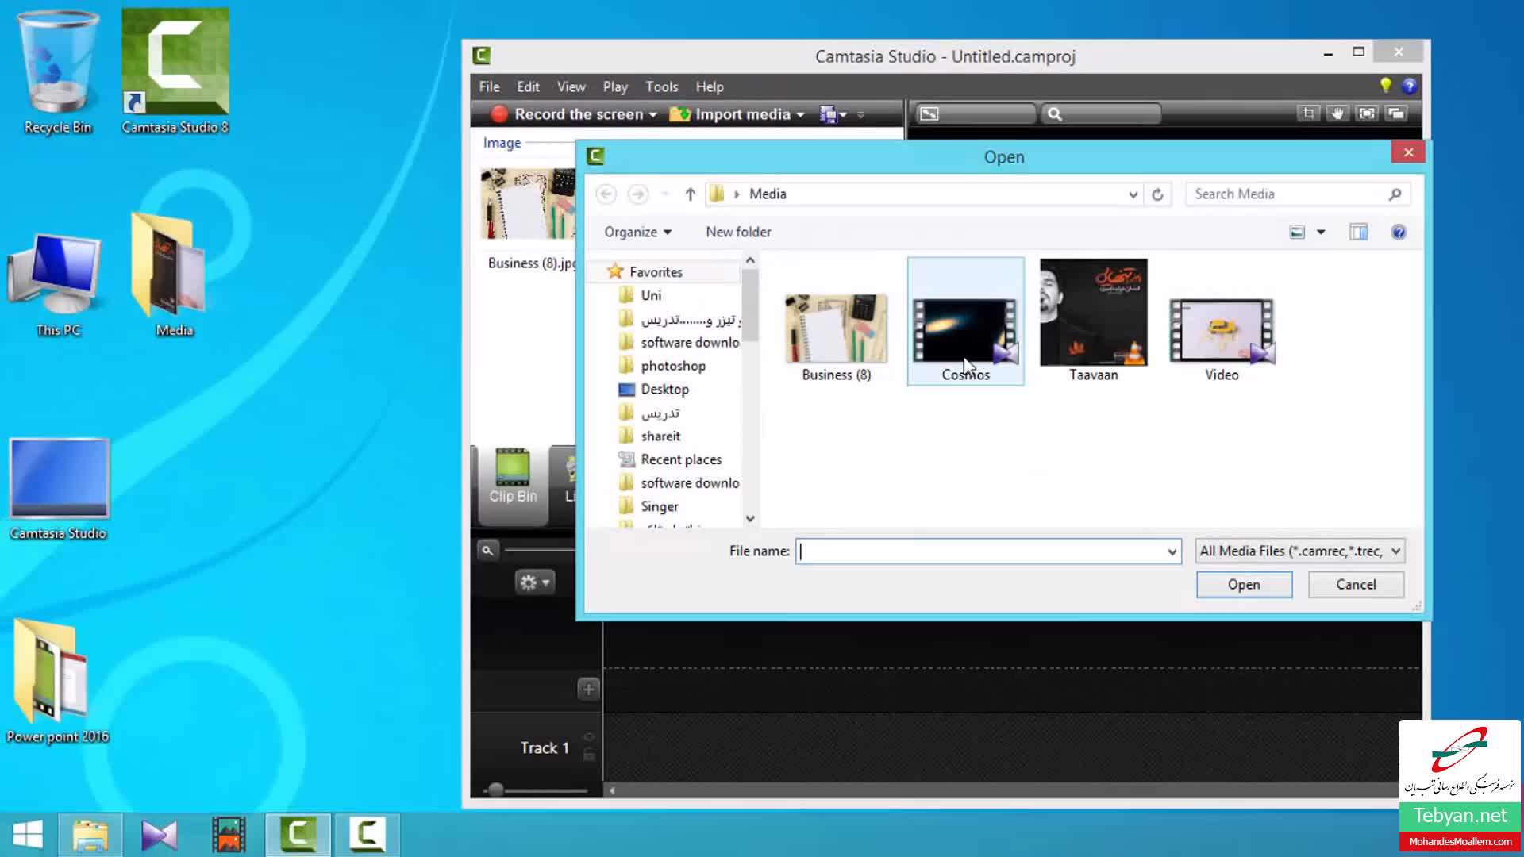
Task: Click the crop tool icon in preview toolbar
Action: tap(1308, 113)
